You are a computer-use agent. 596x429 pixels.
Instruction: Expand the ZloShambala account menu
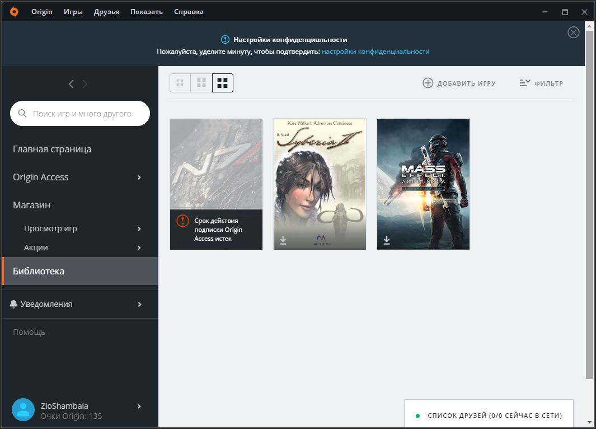point(139,406)
